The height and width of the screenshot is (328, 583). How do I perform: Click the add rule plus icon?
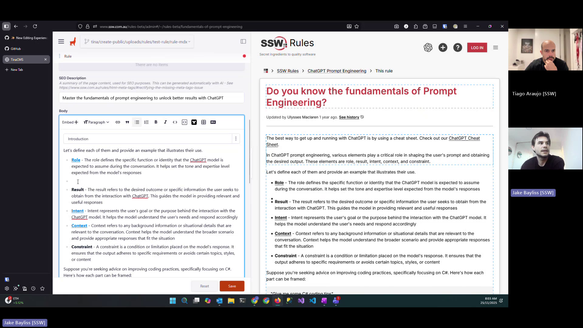coord(443,48)
